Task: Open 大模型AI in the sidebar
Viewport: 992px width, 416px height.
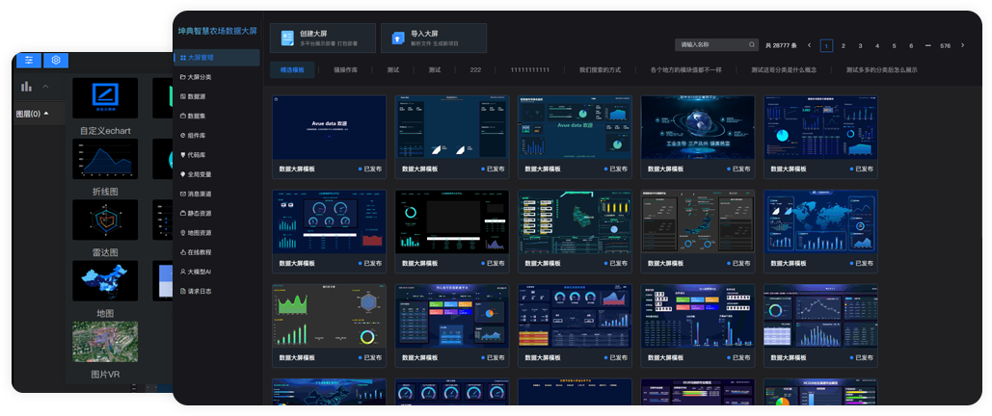Action: point(199,272)
